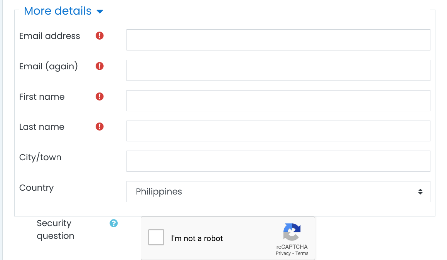Image resolution: width=447 pixels, height=260 pixels.
Task: Click the required icon next to First name
Action: (x=100, y=96)
